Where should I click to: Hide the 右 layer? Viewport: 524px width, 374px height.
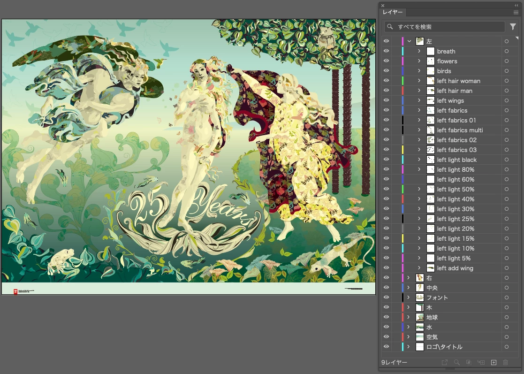387,277
